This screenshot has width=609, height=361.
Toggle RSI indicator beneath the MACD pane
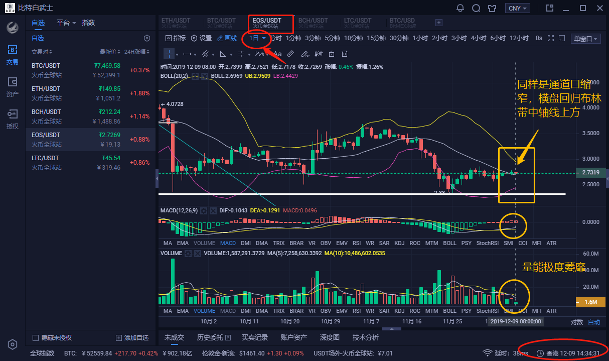click(x=357, y=243)
